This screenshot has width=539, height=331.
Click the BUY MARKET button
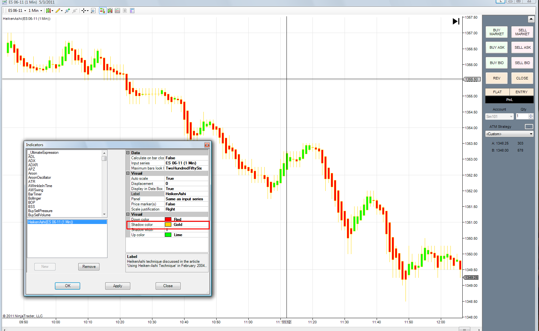coord(497,32)
